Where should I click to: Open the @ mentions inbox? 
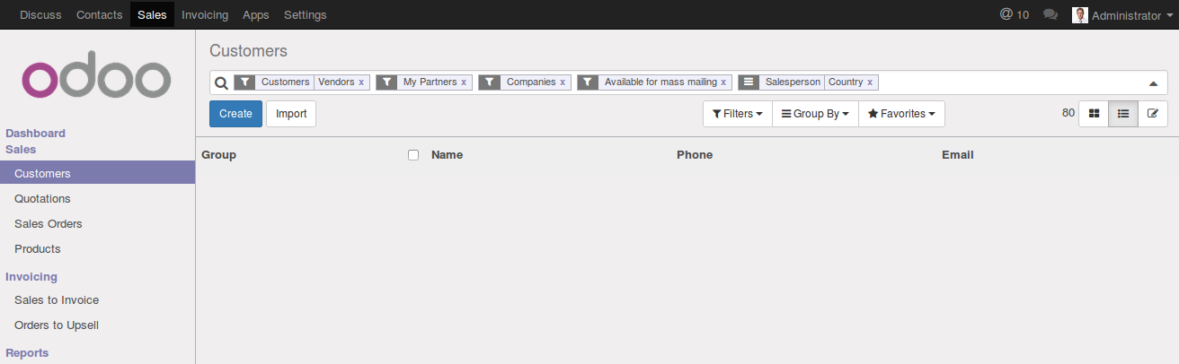[1014, 15]
